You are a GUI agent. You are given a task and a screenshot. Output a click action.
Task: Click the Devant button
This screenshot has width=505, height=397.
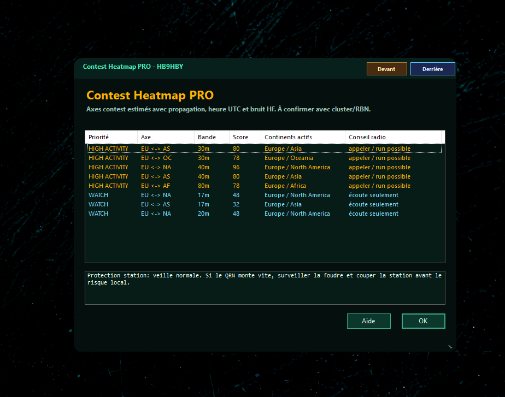[x=386, y=69]
